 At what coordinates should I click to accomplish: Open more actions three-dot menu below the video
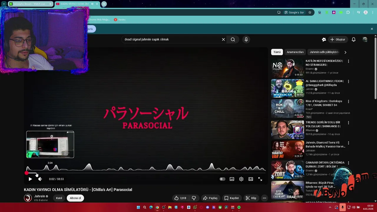264,198
